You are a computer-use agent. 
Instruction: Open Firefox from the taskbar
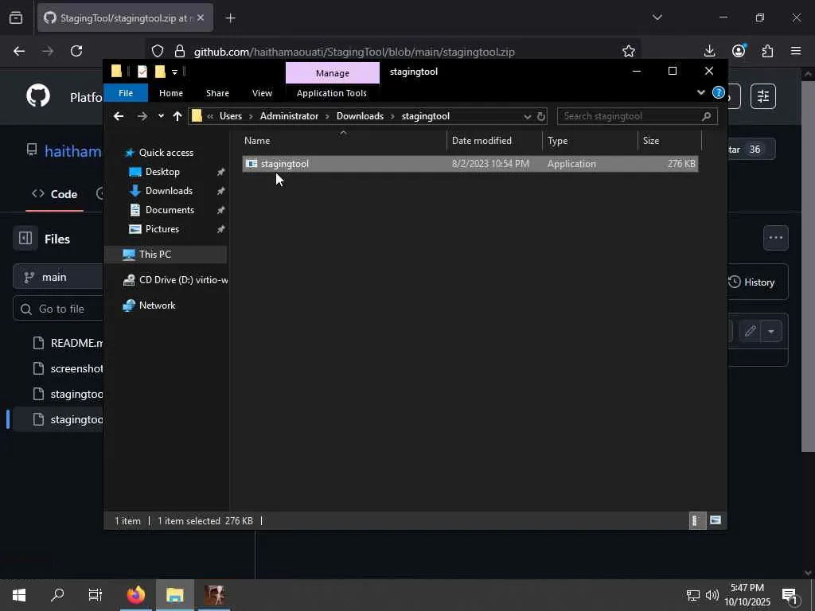[136, 595]
